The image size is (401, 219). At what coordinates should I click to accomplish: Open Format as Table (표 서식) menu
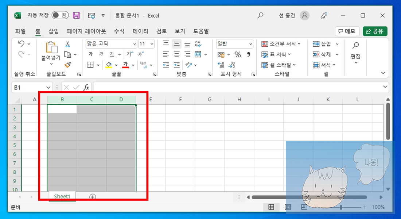coord(276,54)
